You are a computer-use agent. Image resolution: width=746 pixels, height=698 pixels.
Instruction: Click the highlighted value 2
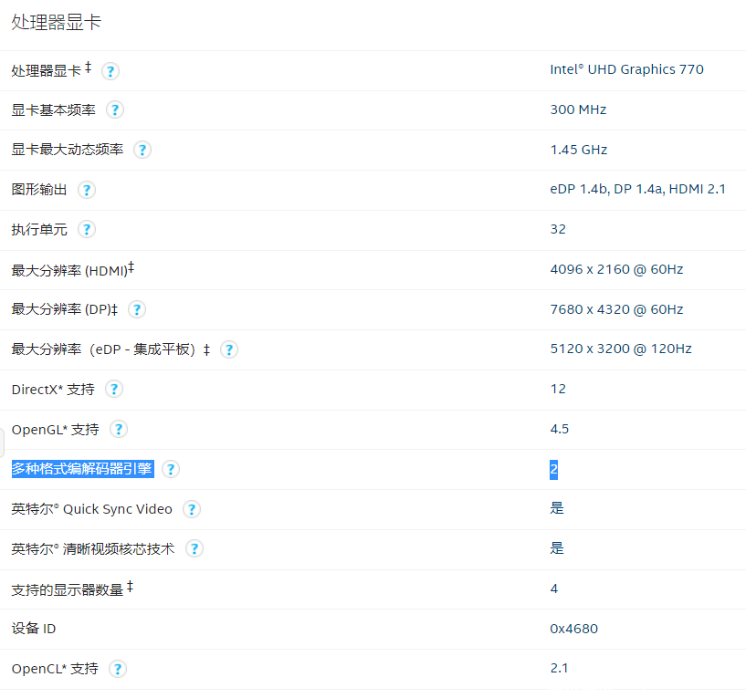click(x=553, y=470)
